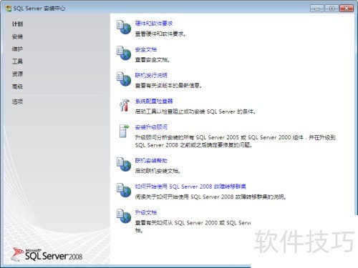The image size is (358, 268).
Task: Close the SQL Server 安装中心 window
Action: (347, 9)
